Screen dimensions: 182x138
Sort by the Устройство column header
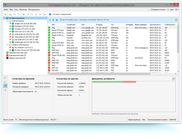click(73, 25)
